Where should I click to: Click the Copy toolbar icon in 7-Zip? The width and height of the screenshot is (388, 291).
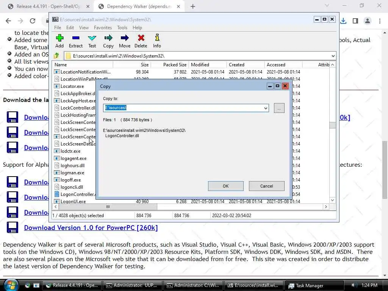pyautogui.click(x=108, y=38)
